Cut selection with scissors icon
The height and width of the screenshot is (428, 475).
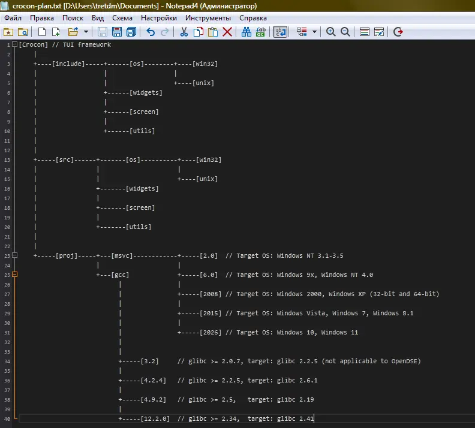184,32
